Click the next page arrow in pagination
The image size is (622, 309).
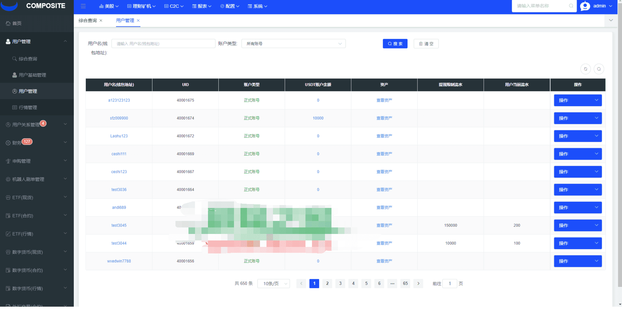[418, 284]
